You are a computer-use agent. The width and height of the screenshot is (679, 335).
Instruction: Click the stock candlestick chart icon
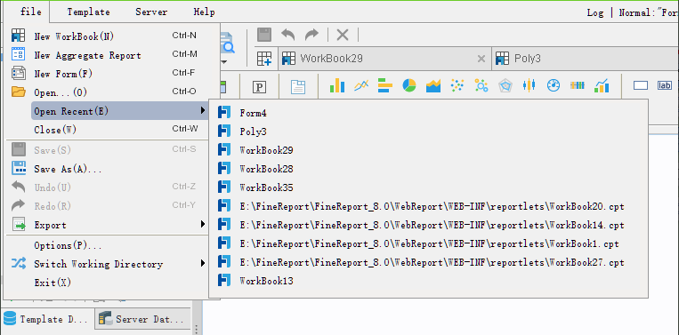click(529, 85)
